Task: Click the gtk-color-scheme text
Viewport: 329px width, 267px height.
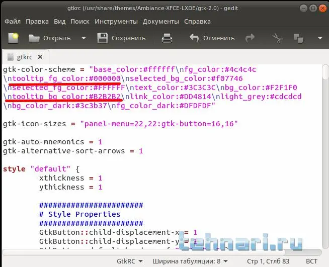Action: pyautogui.click(x=39, y=69)
